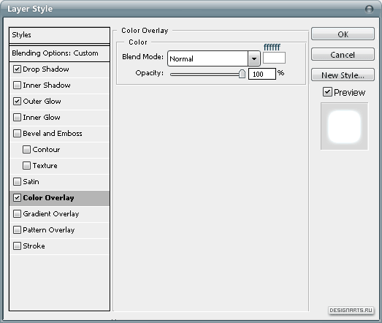Click the Opacity slider handle

click(242, 74)
